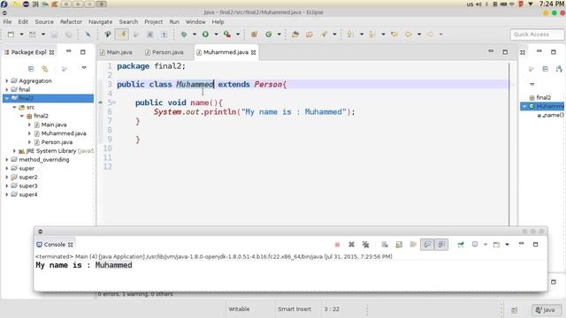Open the dropdown arrow next to New icon
This screenshot has height=318, width=566.
(21, 34)
